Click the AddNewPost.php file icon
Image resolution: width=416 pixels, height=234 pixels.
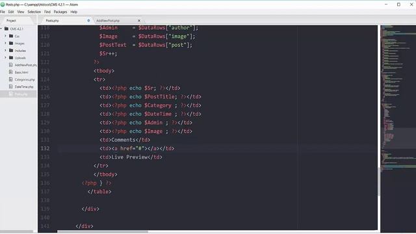11,65
